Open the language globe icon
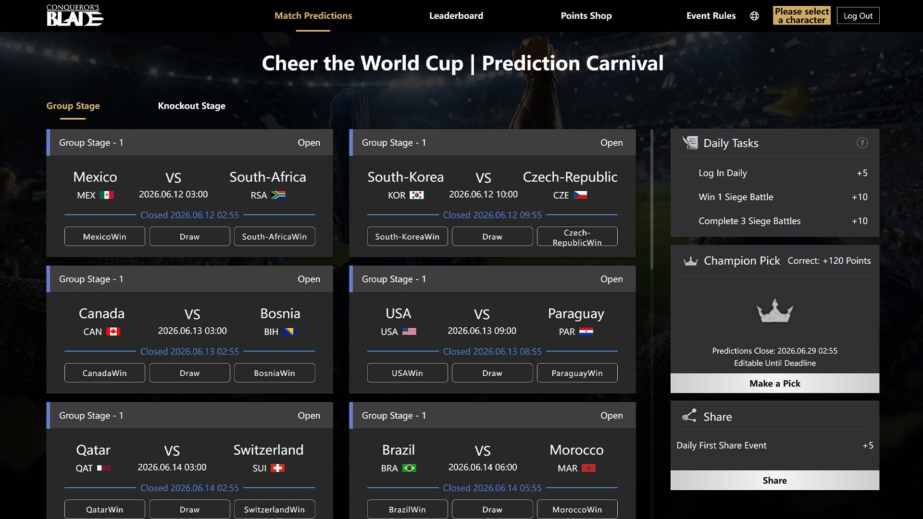The image size is (923, 519). click(x=754, y=16)
